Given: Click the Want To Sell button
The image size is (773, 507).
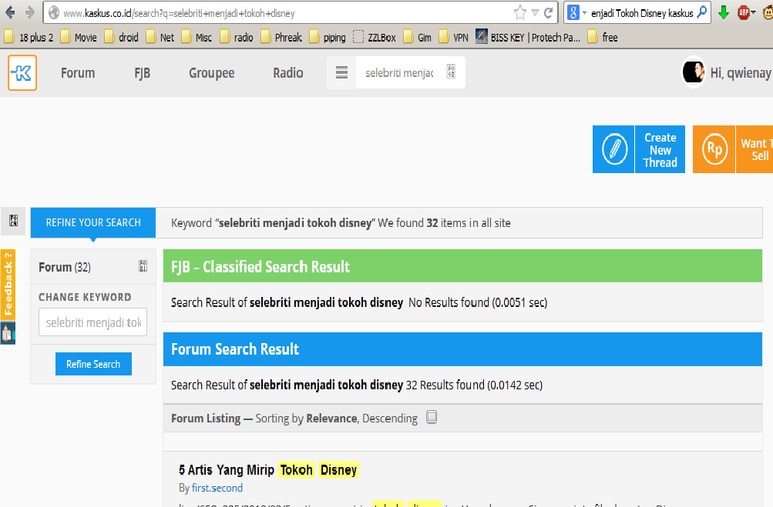Looking at the screenshot, I should [x=755, y=149].
